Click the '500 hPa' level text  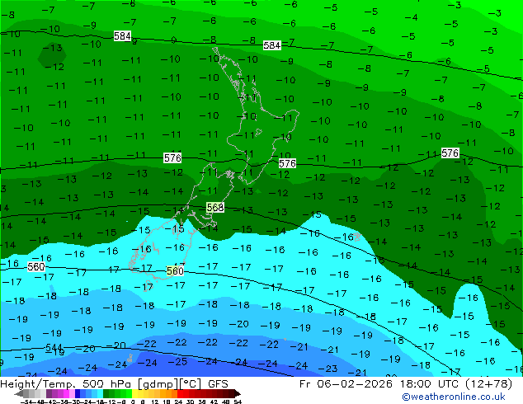point(107,384)
